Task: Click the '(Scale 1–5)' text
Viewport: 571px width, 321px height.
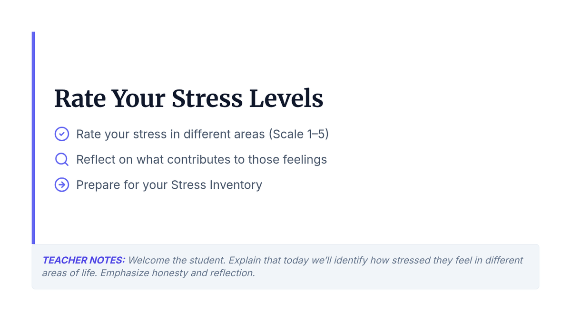Action: (299, 134)
